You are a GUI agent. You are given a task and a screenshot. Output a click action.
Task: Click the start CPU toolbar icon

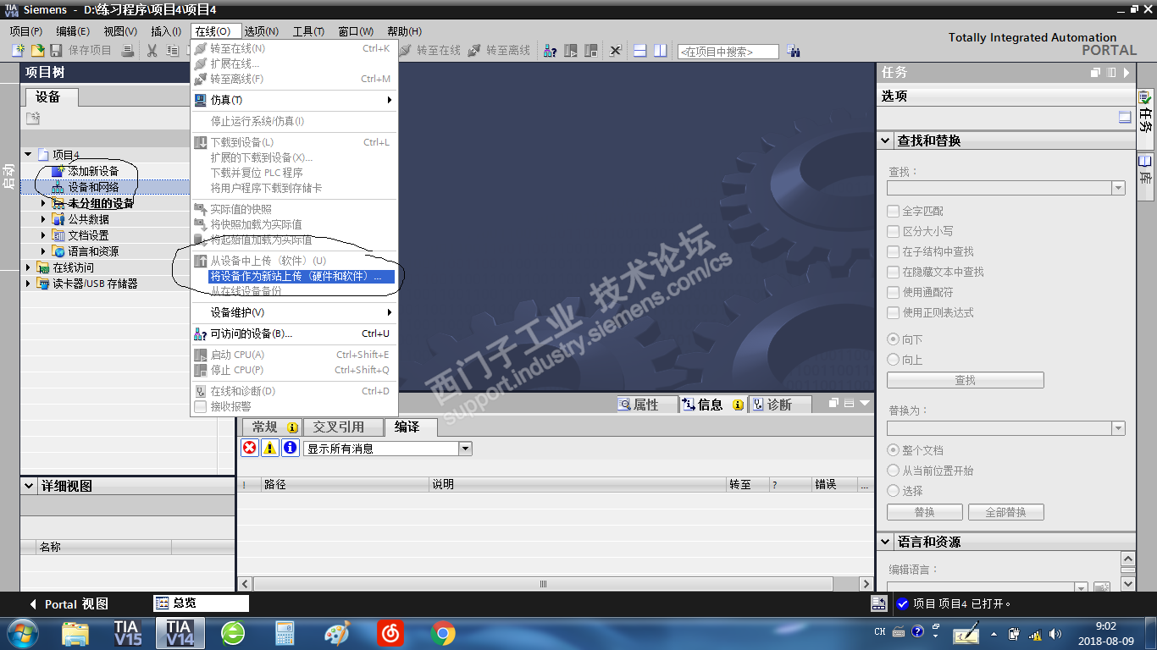coord(571,51)
